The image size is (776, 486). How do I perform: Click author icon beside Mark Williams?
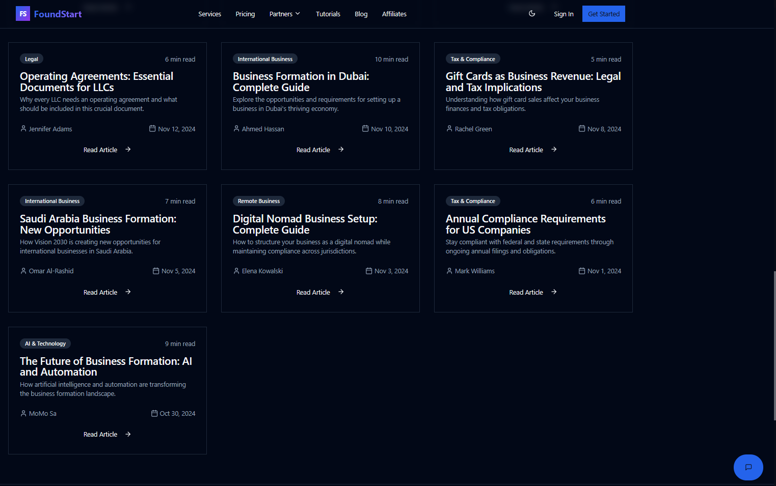click(x=449, y=271)
